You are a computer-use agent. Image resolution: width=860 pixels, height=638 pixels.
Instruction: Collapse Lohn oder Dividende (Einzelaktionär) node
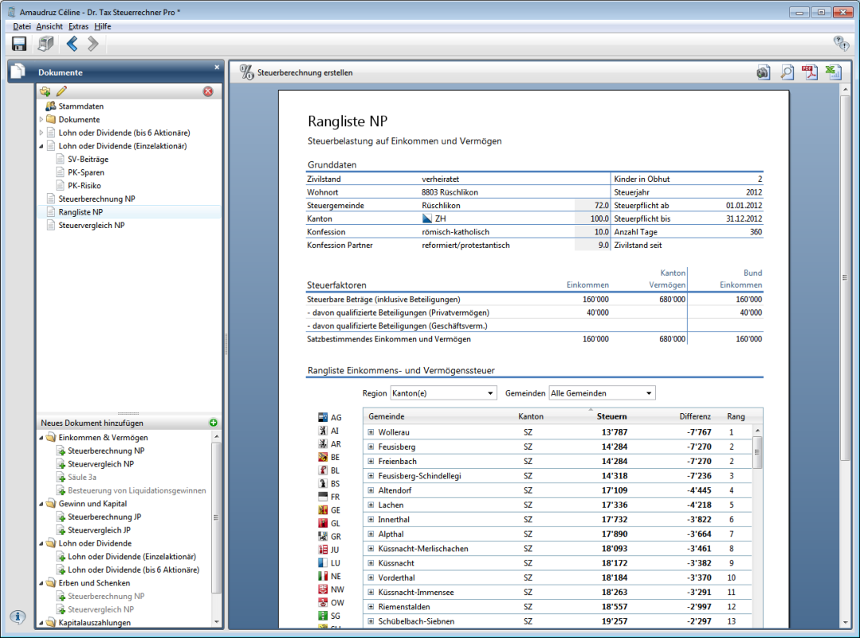pyautogui.click(x=41, y=146)
